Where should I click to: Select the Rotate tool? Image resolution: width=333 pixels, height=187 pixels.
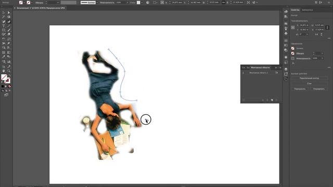click(x=4, y=39)
